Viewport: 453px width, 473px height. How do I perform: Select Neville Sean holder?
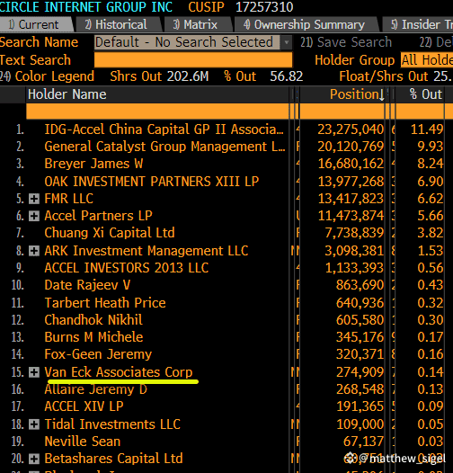(x=83, y=442)
